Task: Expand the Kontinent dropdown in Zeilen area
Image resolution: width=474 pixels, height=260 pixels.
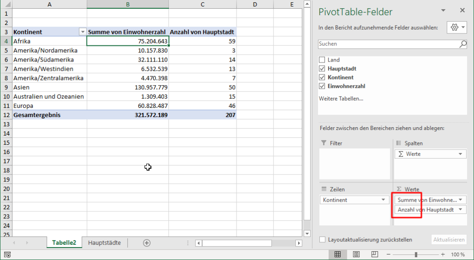Action: click(x=383, y=200)
